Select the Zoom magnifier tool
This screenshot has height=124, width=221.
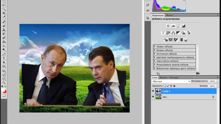(4, 83)
